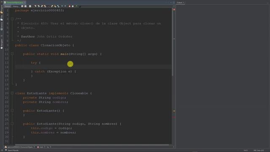Close the Output panel tab
The height and width of the screenshot is (152, 270).
tap(184, 3)
